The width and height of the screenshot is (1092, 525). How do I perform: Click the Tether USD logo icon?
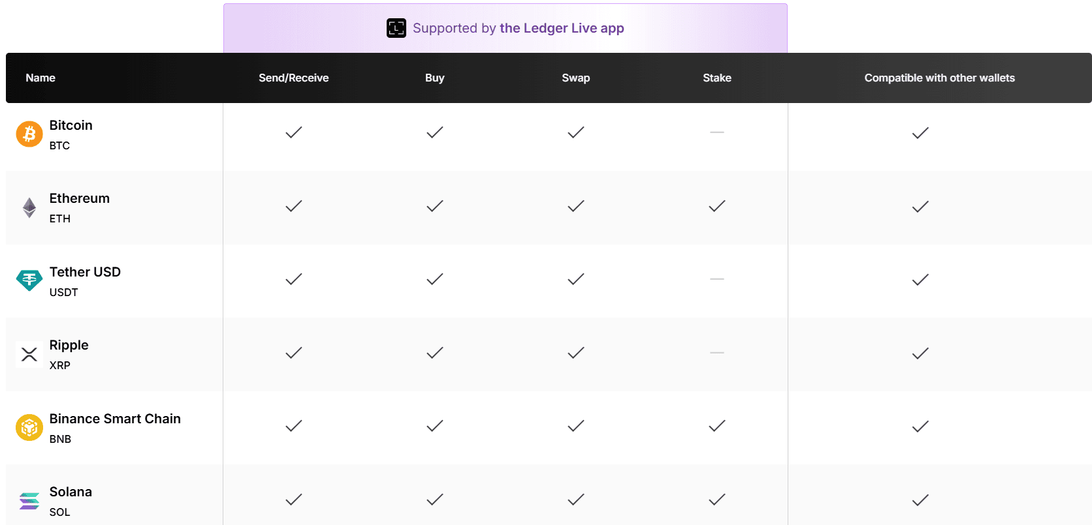click(29, 280)
